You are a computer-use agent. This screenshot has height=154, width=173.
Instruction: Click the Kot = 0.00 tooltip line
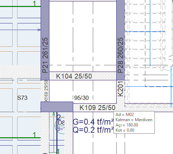coord(125,130)
